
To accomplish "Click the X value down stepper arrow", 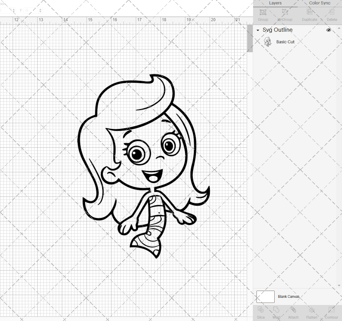I will (x=14, y=11).
